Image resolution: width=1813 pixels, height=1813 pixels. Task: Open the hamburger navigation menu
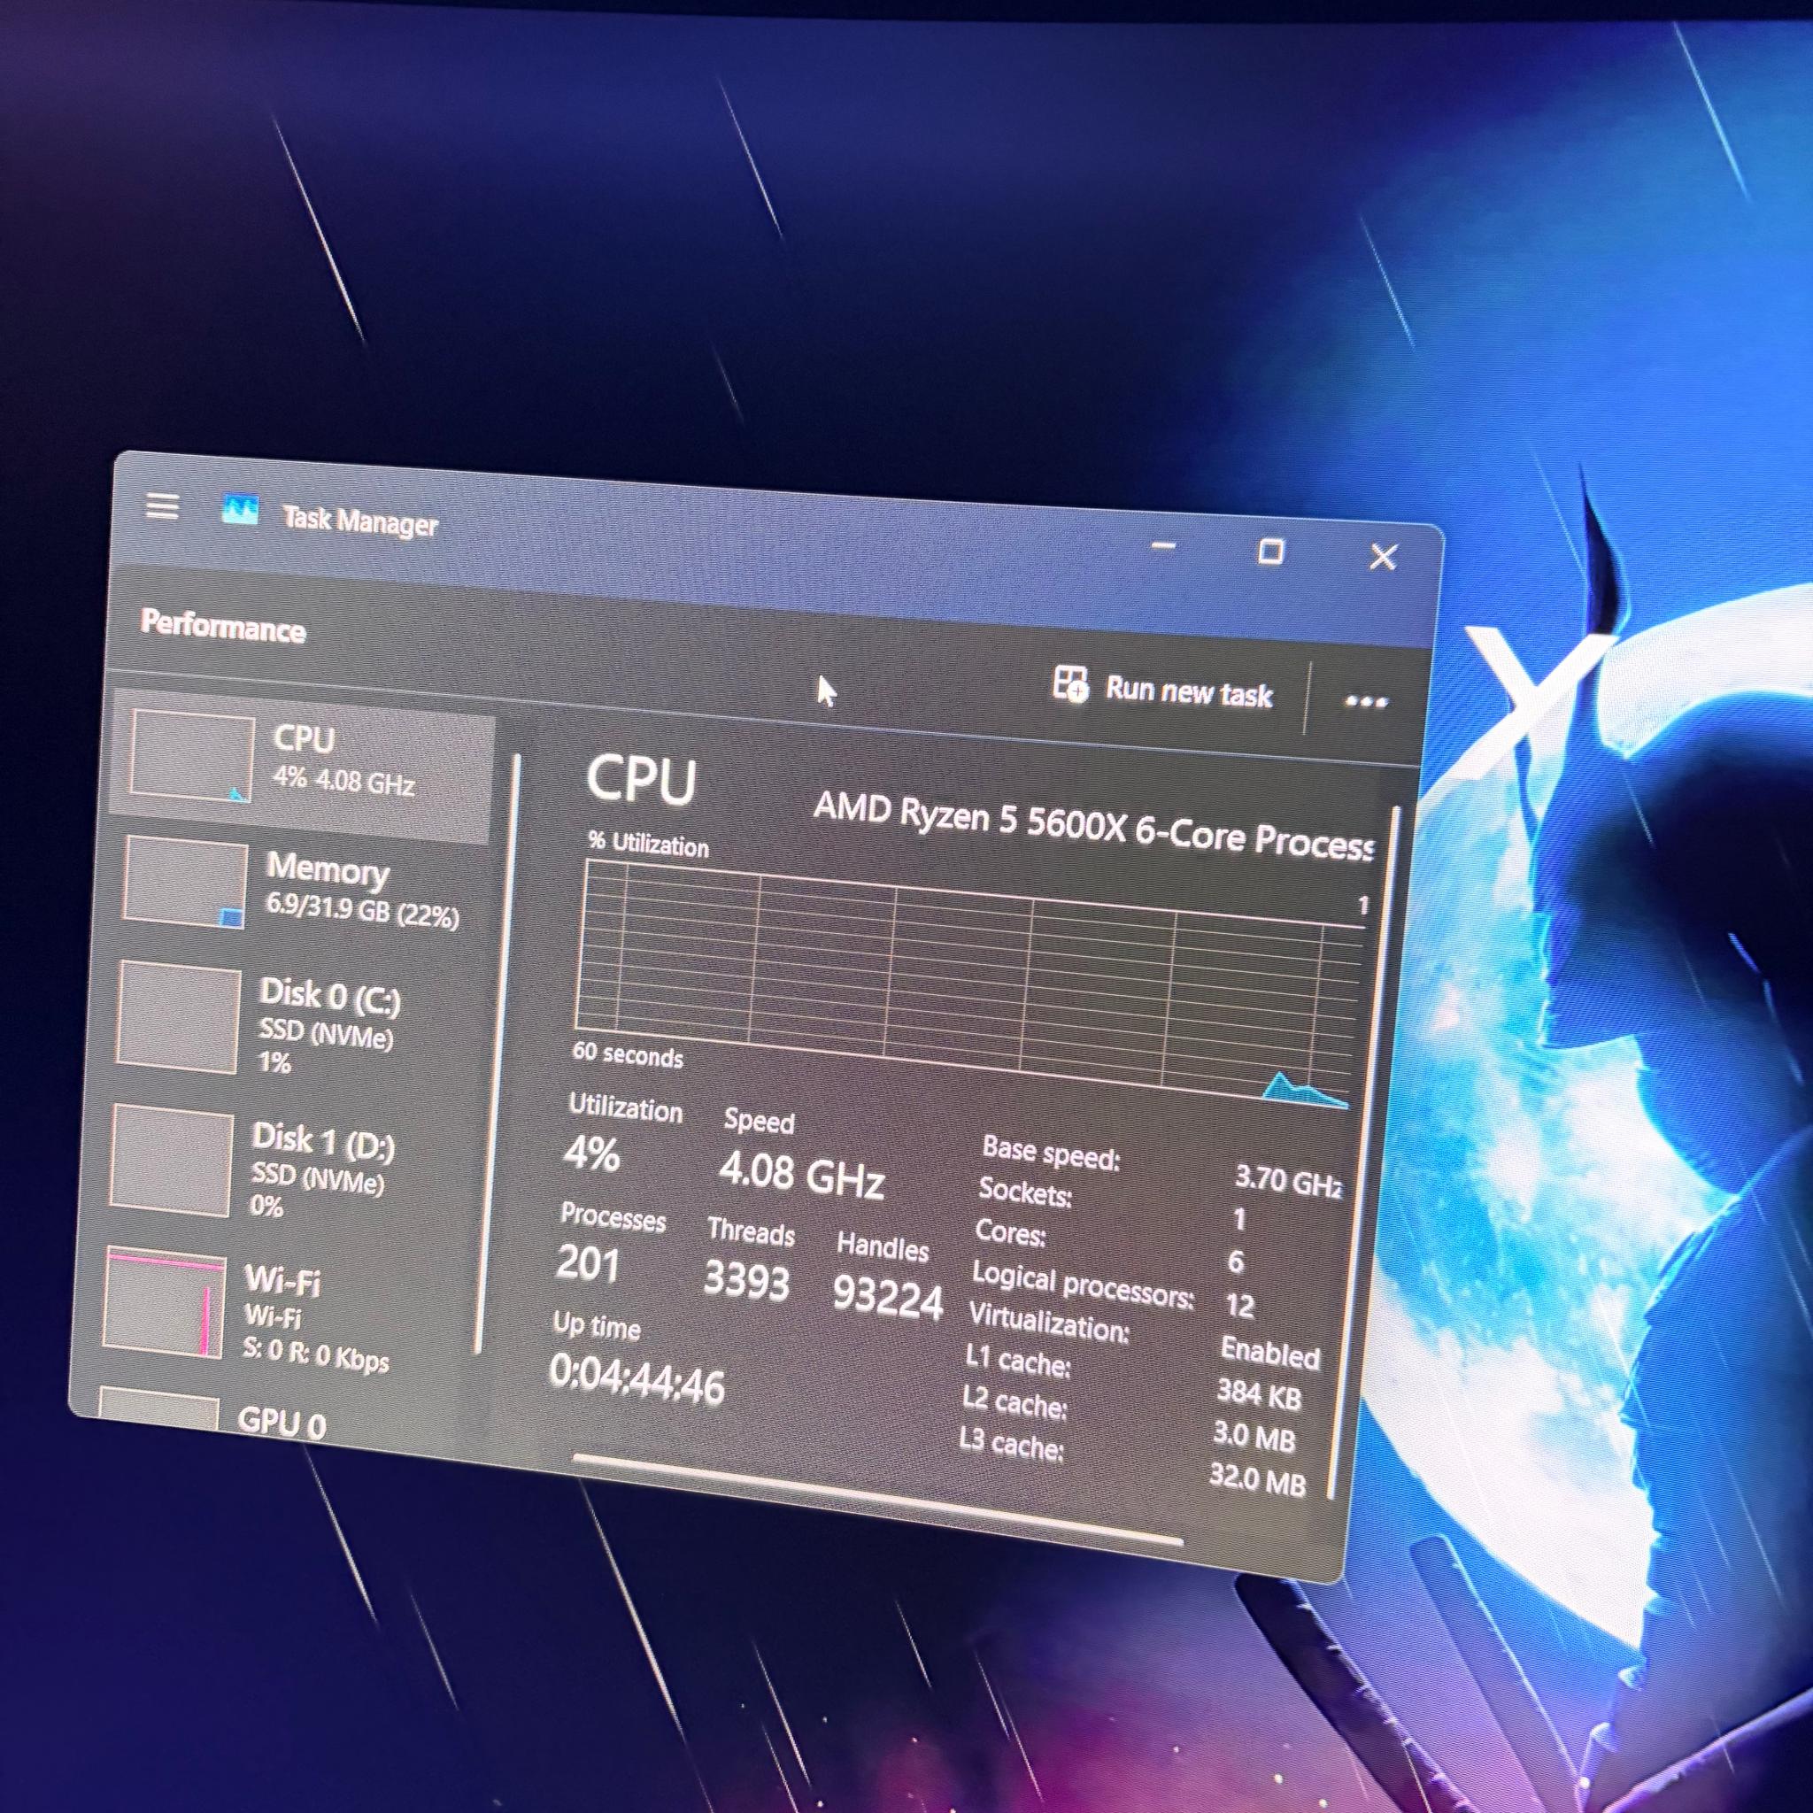[162, 506]
